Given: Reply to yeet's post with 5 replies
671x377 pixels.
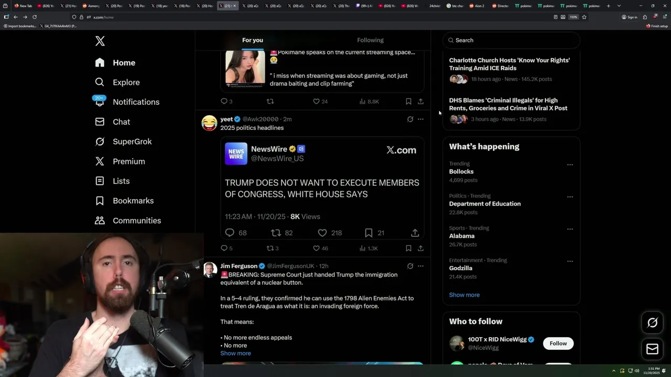Looking at the screenshot, I should pos(226,248).
